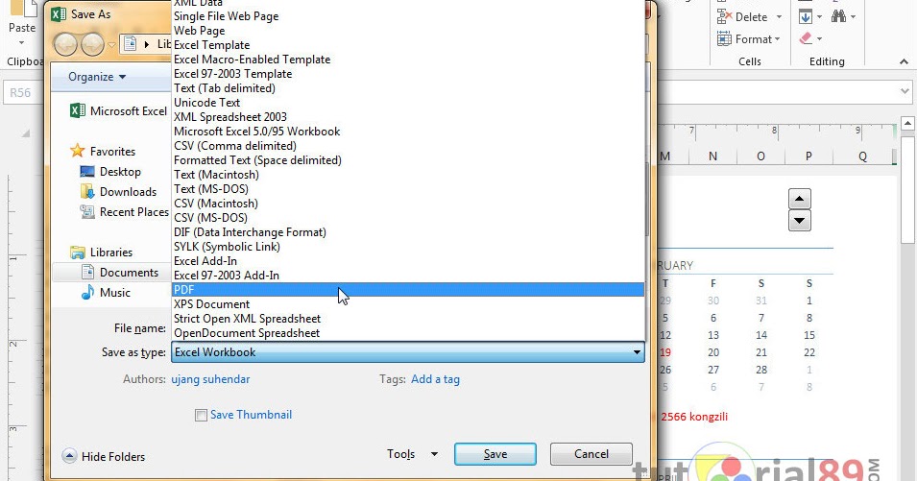
Task: Click the worksheet Select All corner
Action: 26,133
